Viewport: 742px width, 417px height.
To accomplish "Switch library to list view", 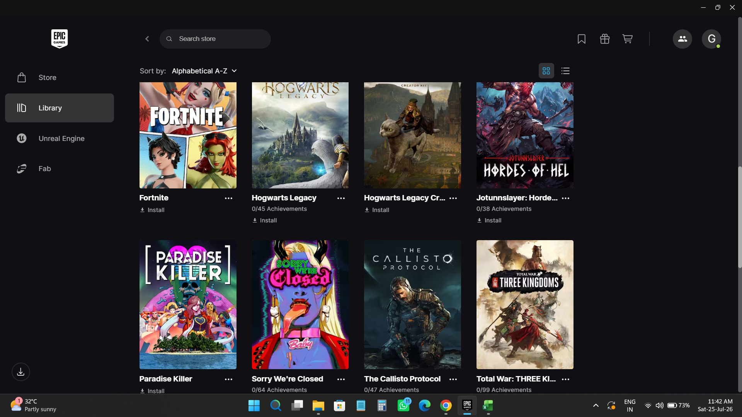I will [x=566, y=71].
